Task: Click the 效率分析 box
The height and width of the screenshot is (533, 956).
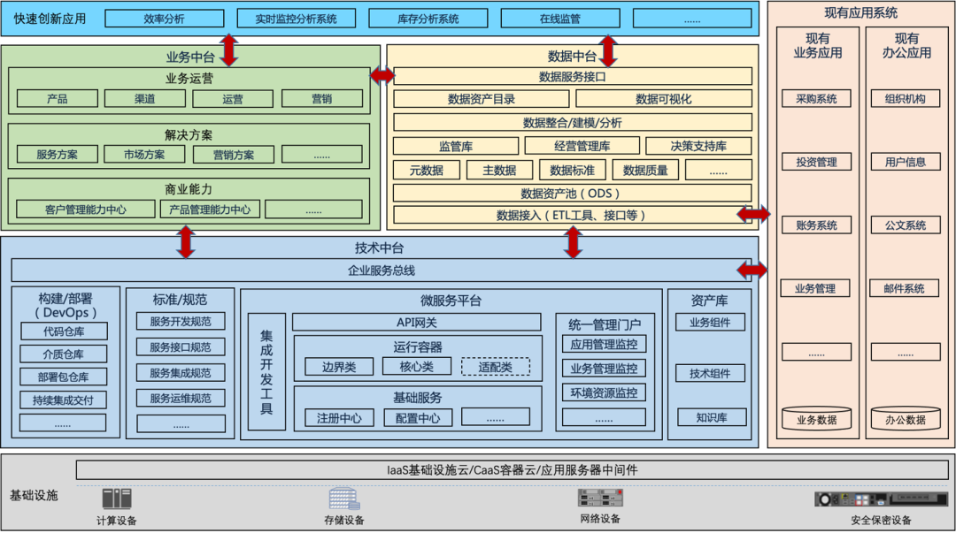Action: pyautogui.click(x=165, y=17)
